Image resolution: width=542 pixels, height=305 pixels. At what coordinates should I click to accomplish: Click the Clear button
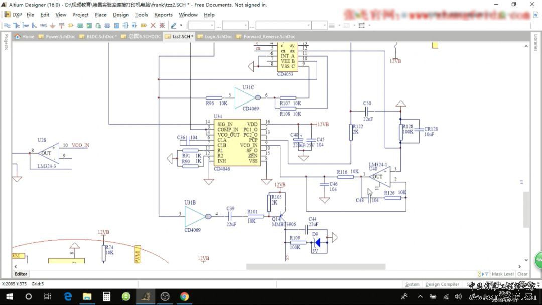point(522,274)
